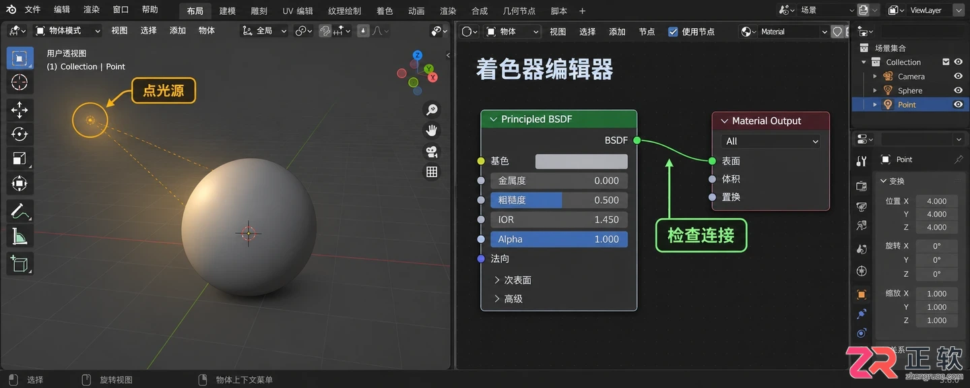Switch to 着色 workspace tab
970x388 pixels.
point(385,11)
